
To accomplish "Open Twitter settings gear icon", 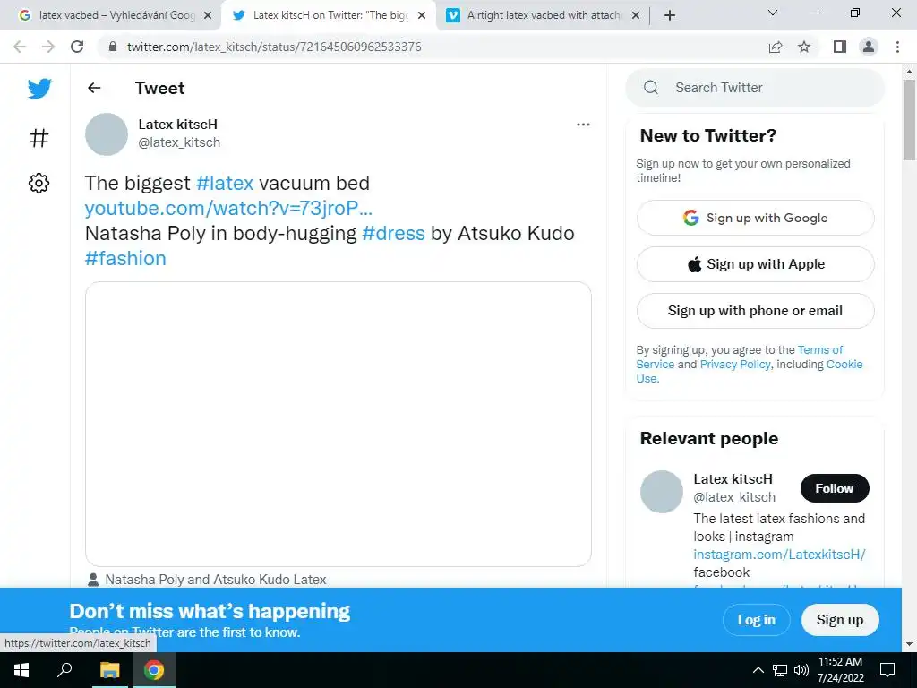I will 39,183.
